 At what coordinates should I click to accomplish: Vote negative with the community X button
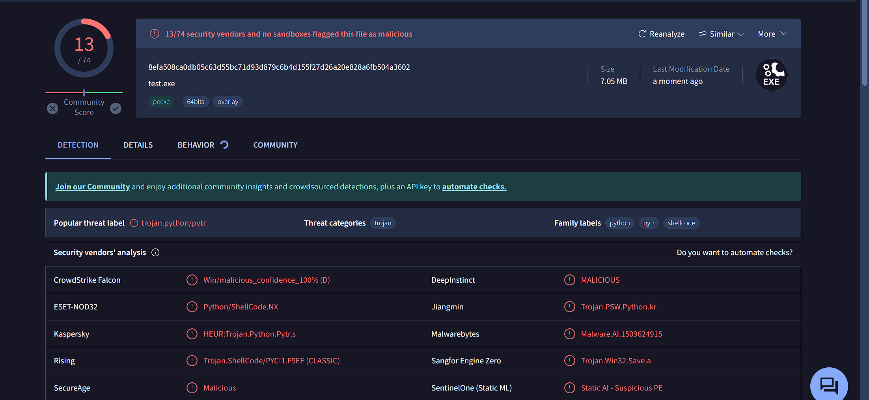[x=52, y=108]
